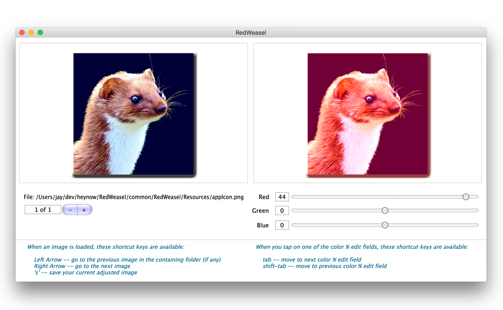
Task: Click into the Blue percentage edit field
Action: tap(282, 225)
